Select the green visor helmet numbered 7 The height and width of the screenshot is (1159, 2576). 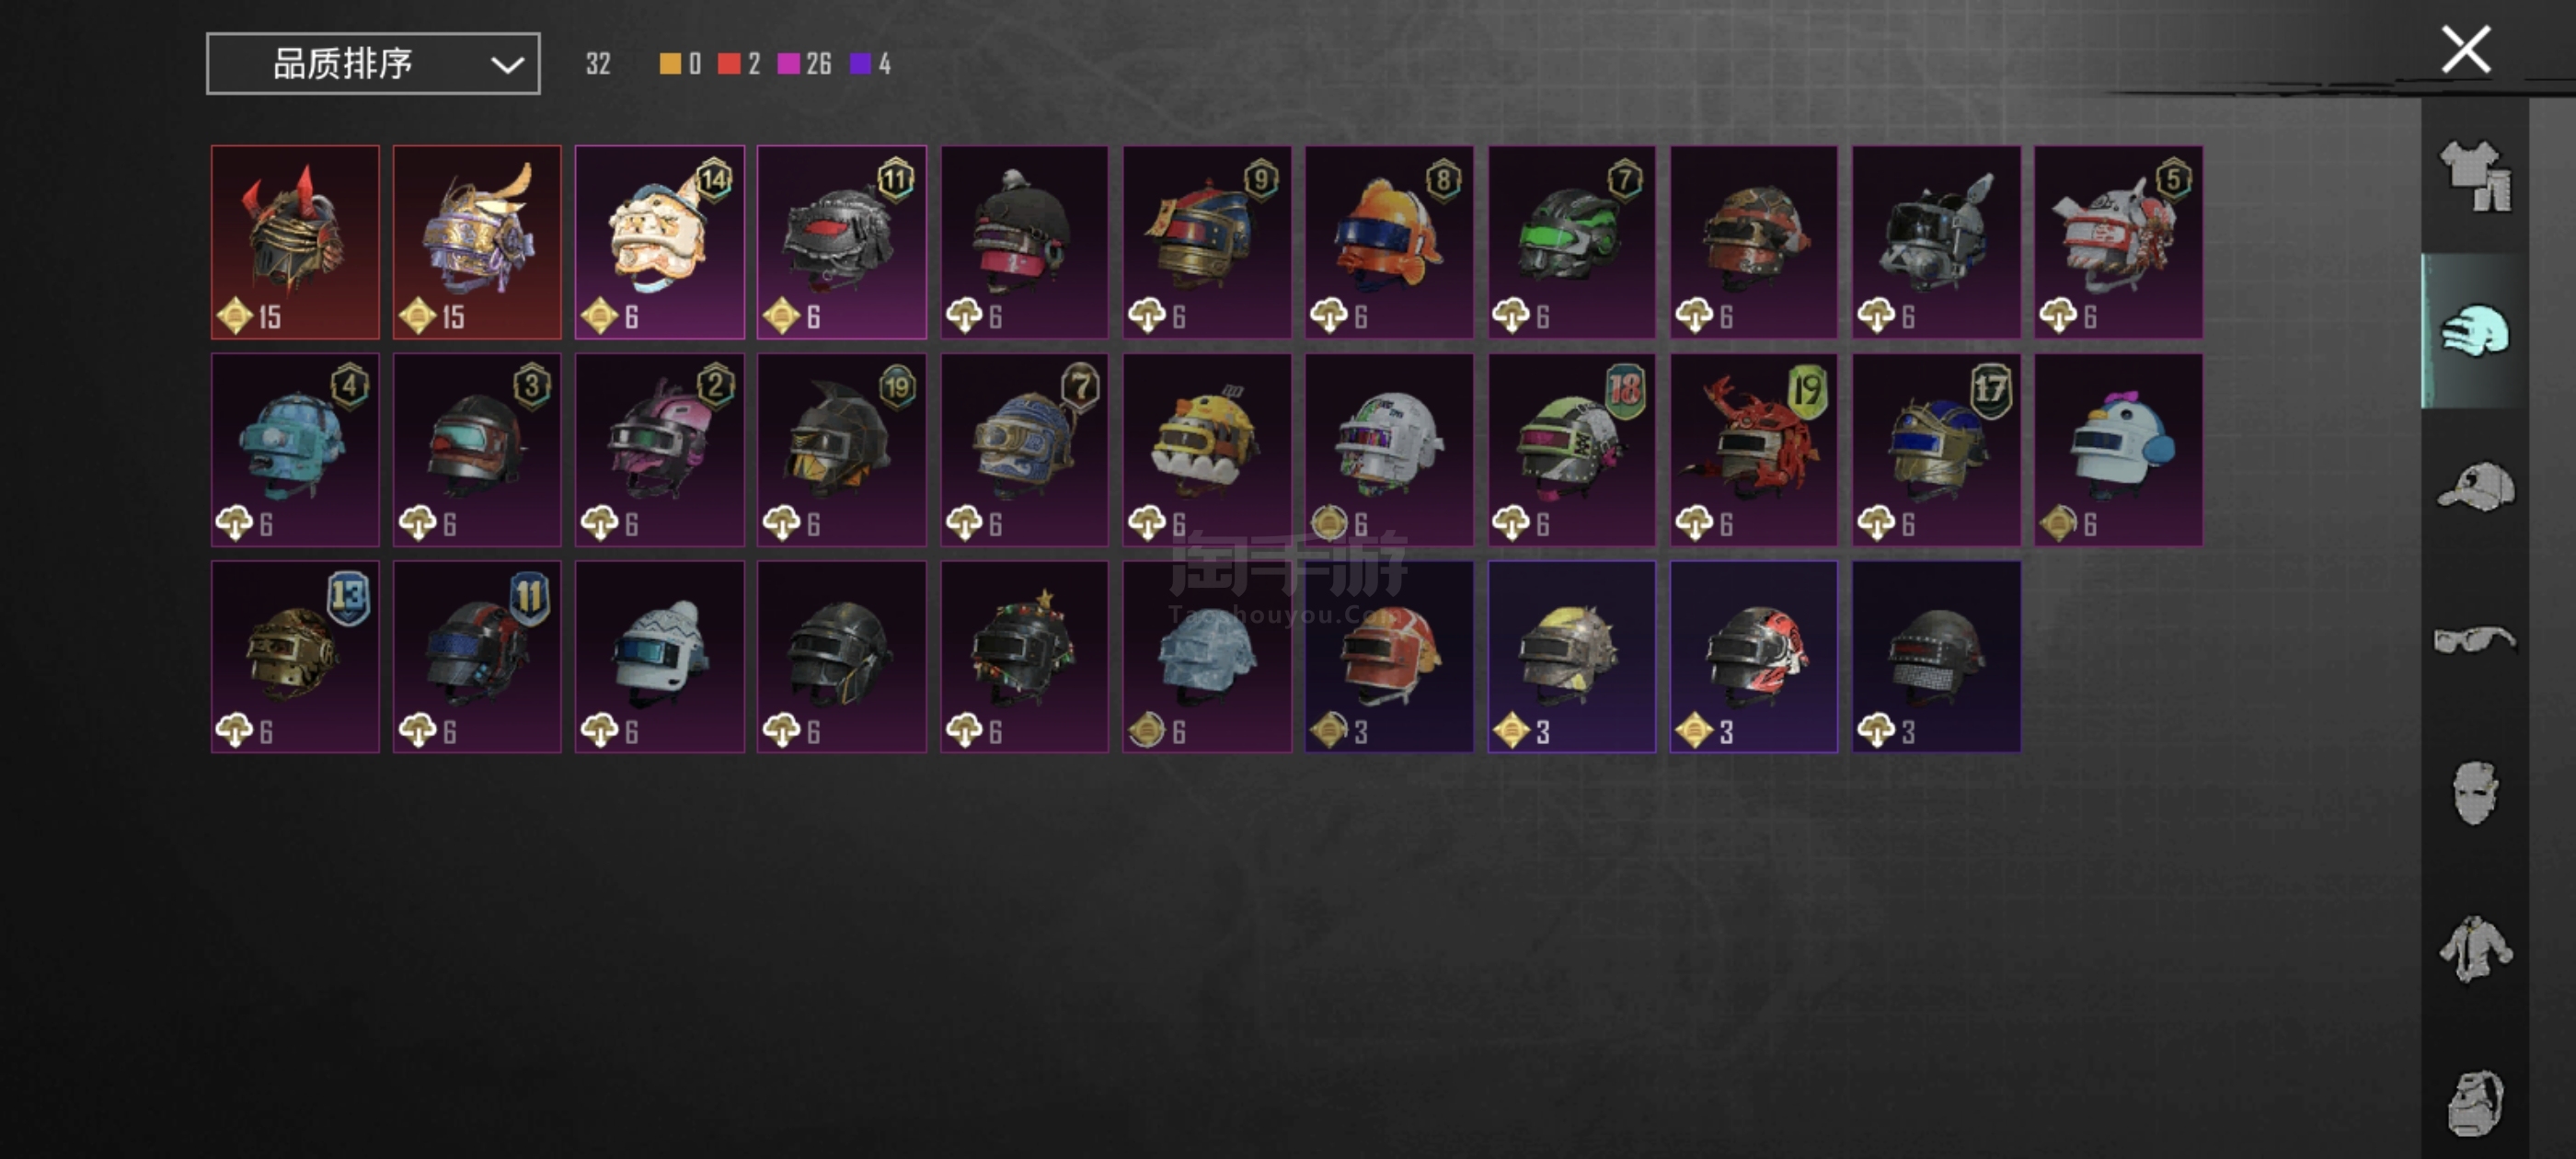click(1572, 242)
